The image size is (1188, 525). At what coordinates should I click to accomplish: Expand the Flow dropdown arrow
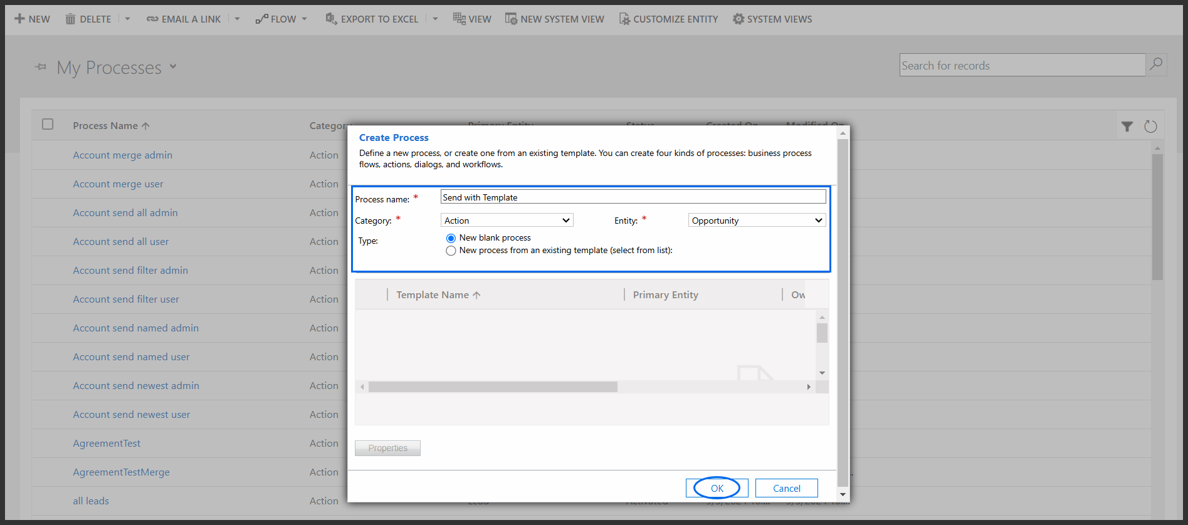coord(305,19)
